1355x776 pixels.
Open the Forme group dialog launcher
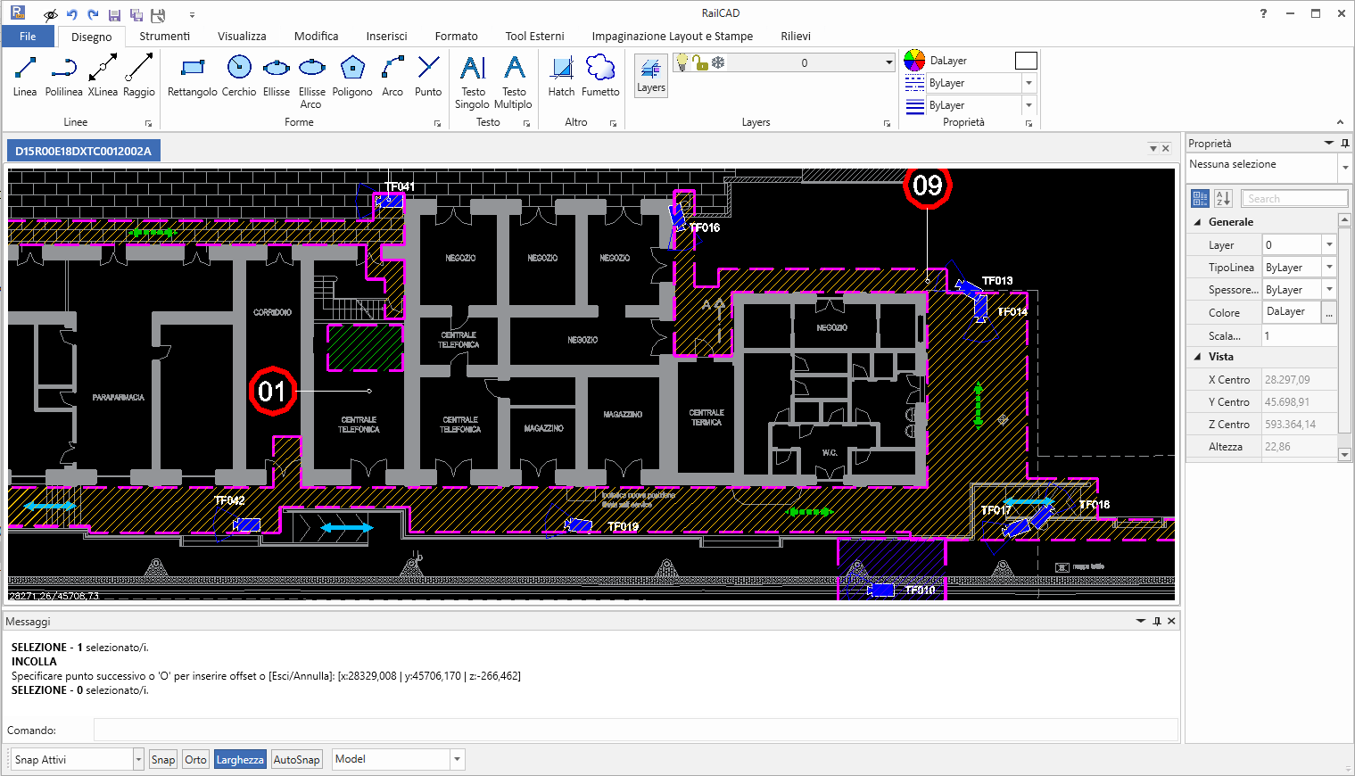(x=437, y=123)
